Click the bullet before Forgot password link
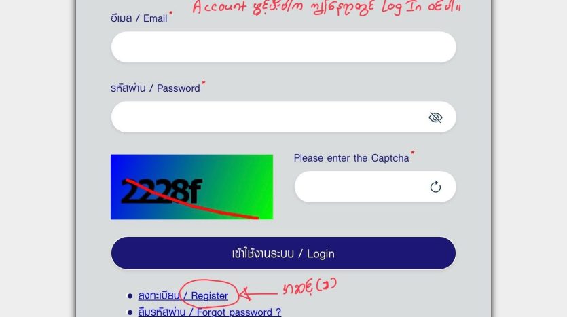 pos(130,312)
